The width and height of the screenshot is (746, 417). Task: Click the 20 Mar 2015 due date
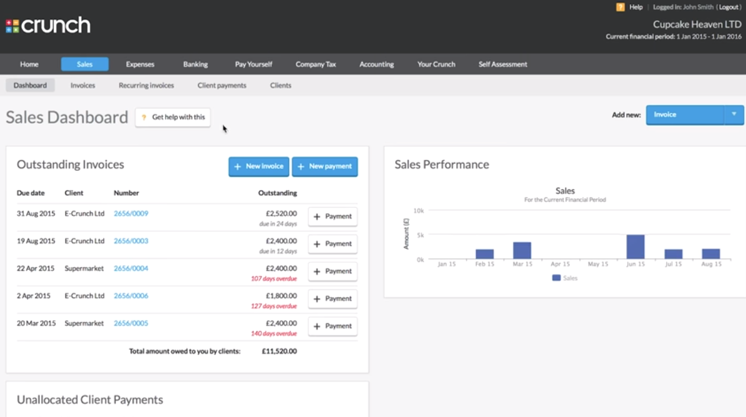[x=36, y=323]
